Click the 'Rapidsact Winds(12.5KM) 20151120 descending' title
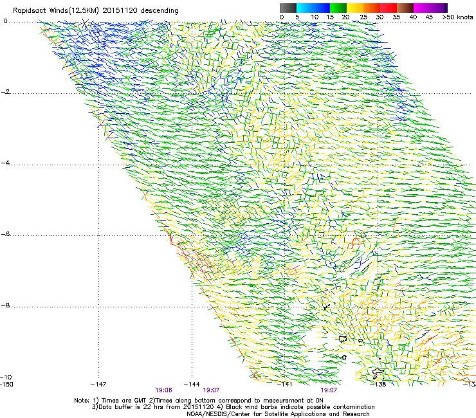Image resolution: width=476 pixels, height=418 pixels. click(96, 11)
